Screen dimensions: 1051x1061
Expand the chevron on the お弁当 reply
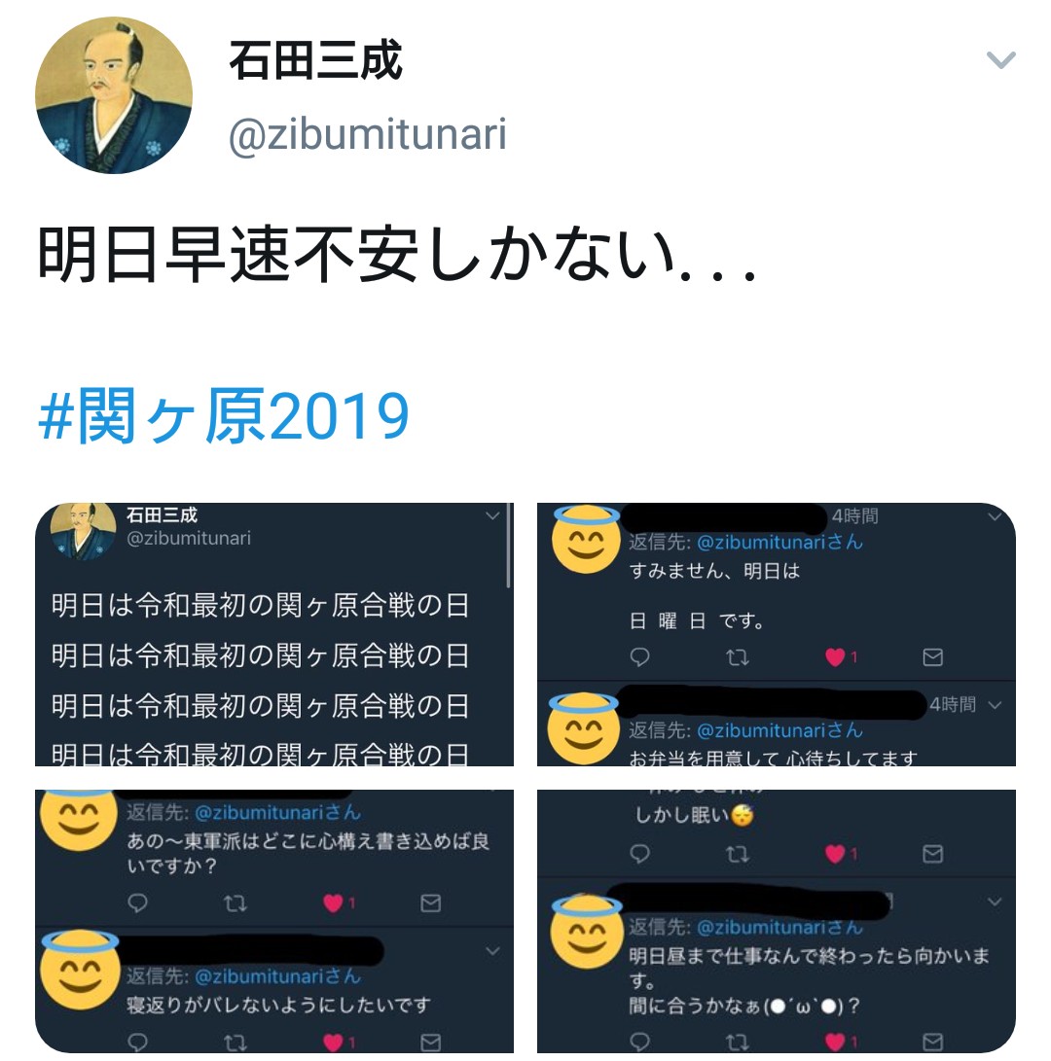tap(995, 705)
